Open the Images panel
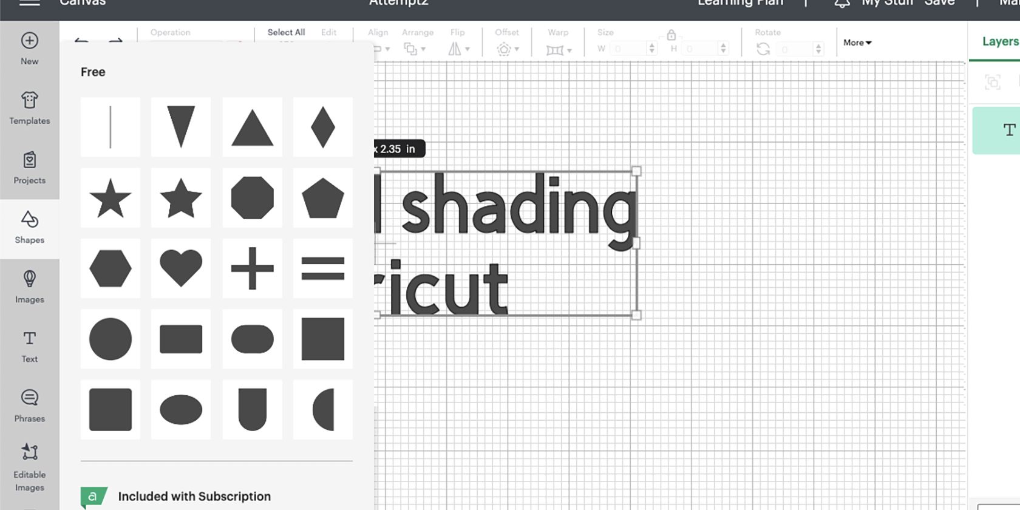This screenshot has height=510, width=1020. point(29,287)
